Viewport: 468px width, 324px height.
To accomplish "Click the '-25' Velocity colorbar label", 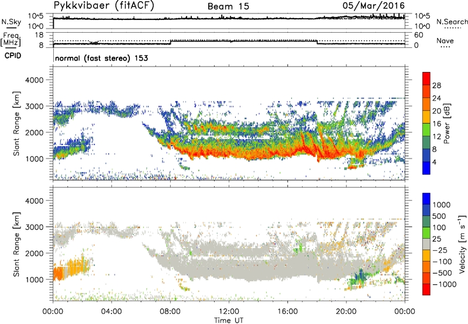I will tap(441, 250).
